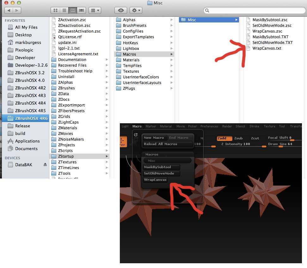Viewport: 307px width, 268px height.
Task: Expand the Macros folder arrow
Action: click(171, 54)
